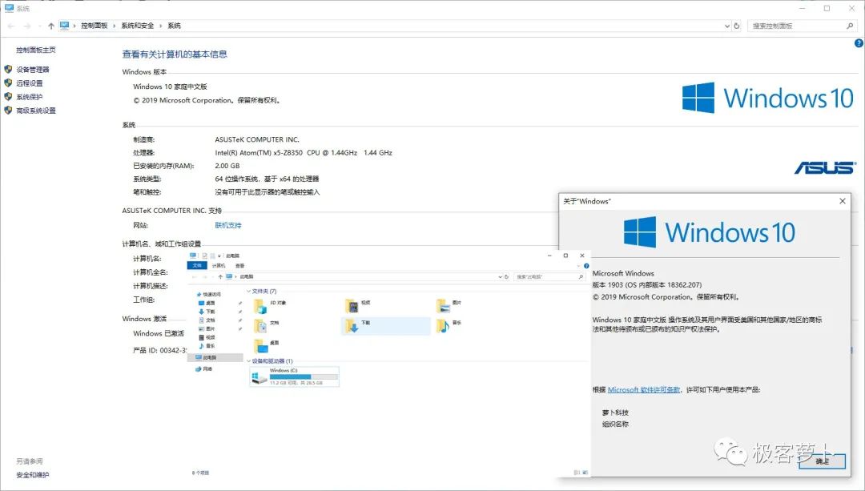Click the up arrow in File Explorer
Viewport: 865px width, 491px height.
pyautogui.click(x=220, y=277)
